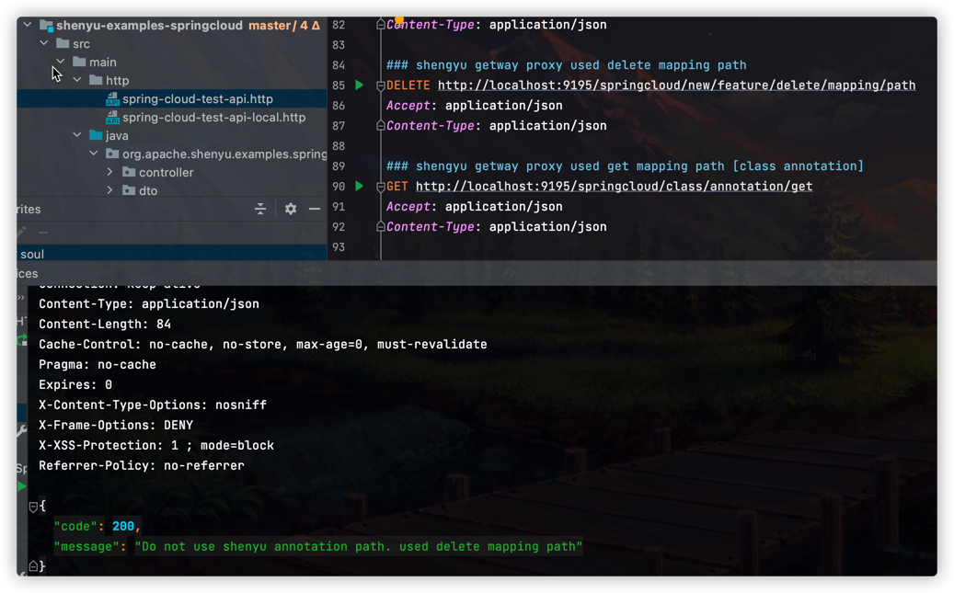
Task: Toggle fold marker beside GET on line 90
Action: coord(380,187)
